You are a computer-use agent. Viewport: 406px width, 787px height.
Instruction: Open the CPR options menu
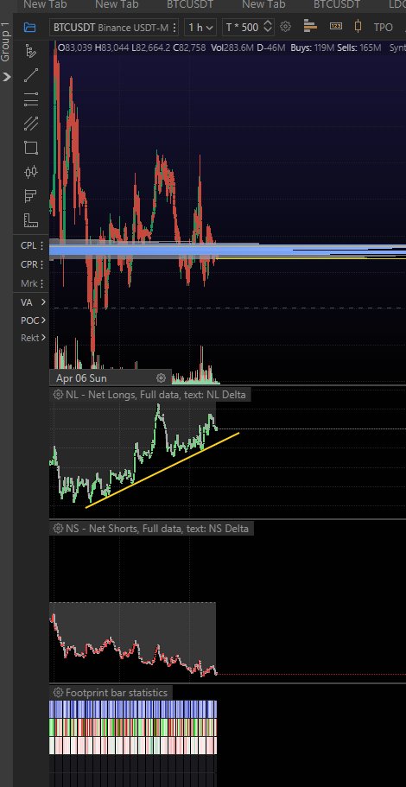click(x=41, y=264)
